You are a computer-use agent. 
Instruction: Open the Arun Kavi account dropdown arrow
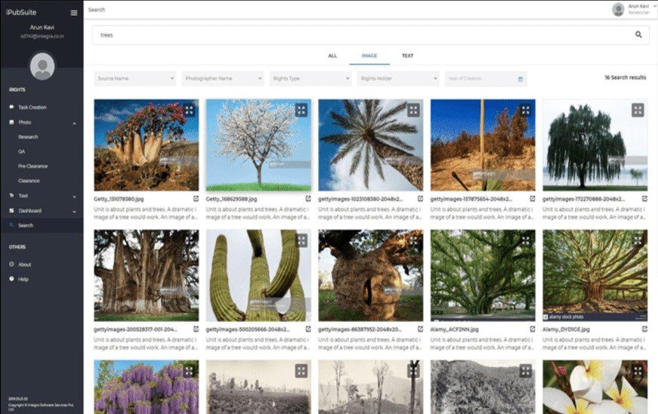click(655, 6)
